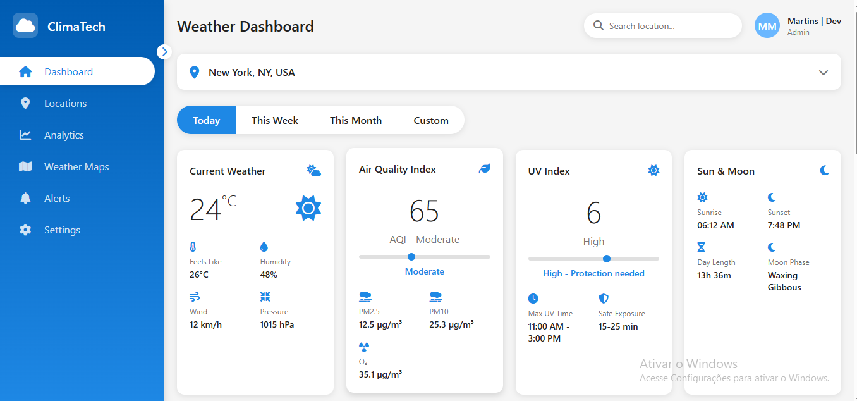Image resolution: width=857 pixels, height=401 pixels.
Task: Click the 13h 36m day length value
Action: [x=714, y=275]
